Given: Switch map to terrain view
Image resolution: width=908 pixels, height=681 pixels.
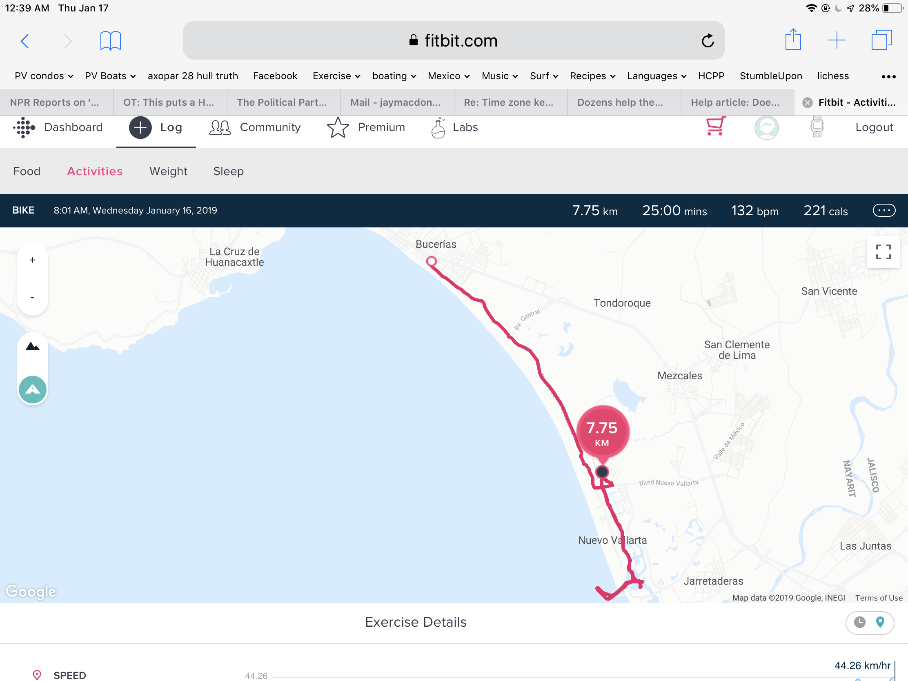Looking at the screenshot, I should 32,347.
